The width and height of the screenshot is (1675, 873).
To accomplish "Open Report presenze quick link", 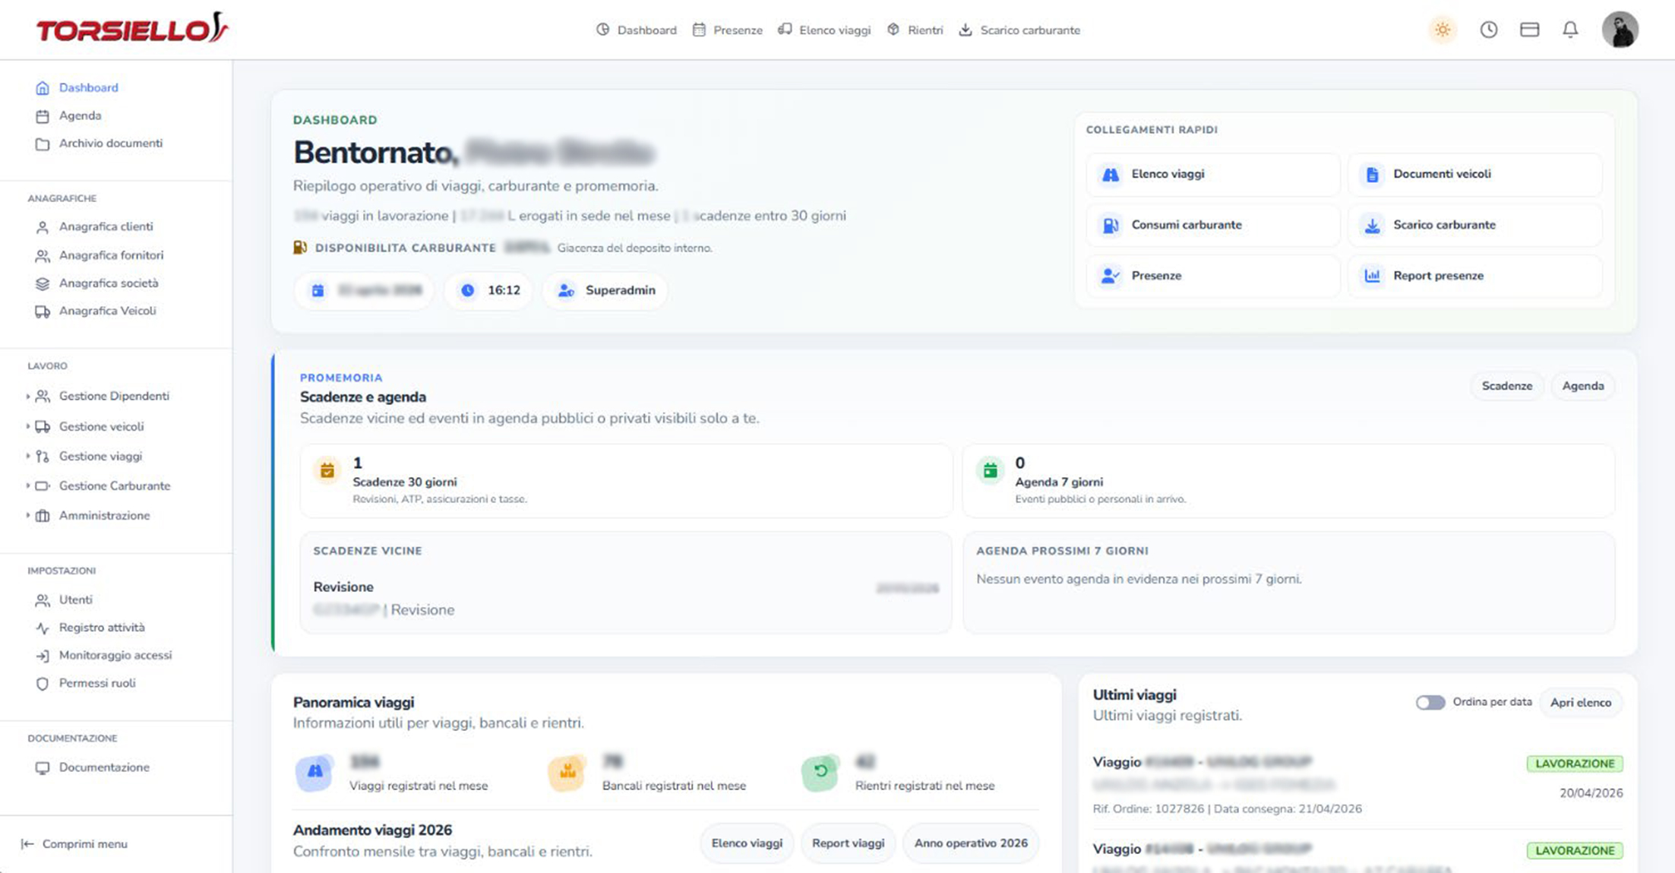I will [1475, 276].
